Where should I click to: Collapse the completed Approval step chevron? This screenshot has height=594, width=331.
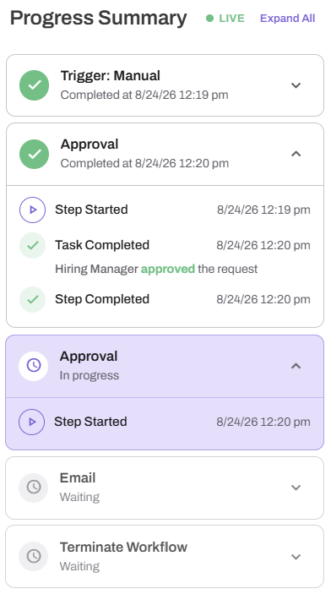(x=296, y=154)
